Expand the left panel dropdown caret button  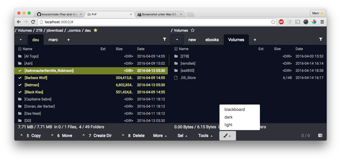tap(21, 40)
